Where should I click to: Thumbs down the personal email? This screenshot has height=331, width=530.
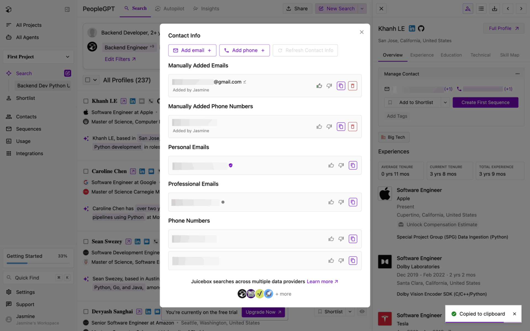click(x=341, y=165)
